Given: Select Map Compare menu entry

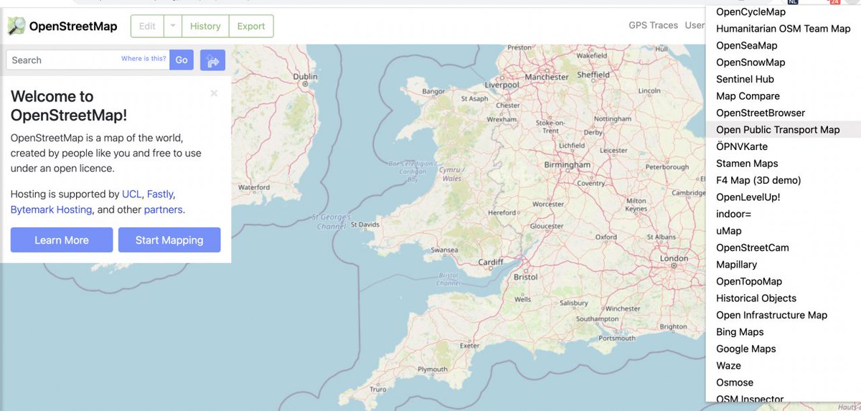Looking at the screenshot, I should point(784,96).
